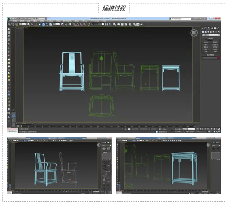This screenshot has height=205, width=230.
Task: Open the object category dropdown in Create panel
Action: click(211, 35)
